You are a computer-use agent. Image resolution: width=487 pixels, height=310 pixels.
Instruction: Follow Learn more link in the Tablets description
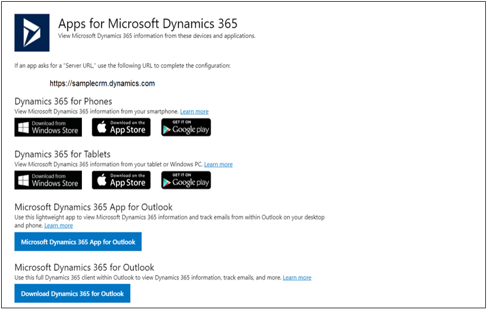[218, 165]
